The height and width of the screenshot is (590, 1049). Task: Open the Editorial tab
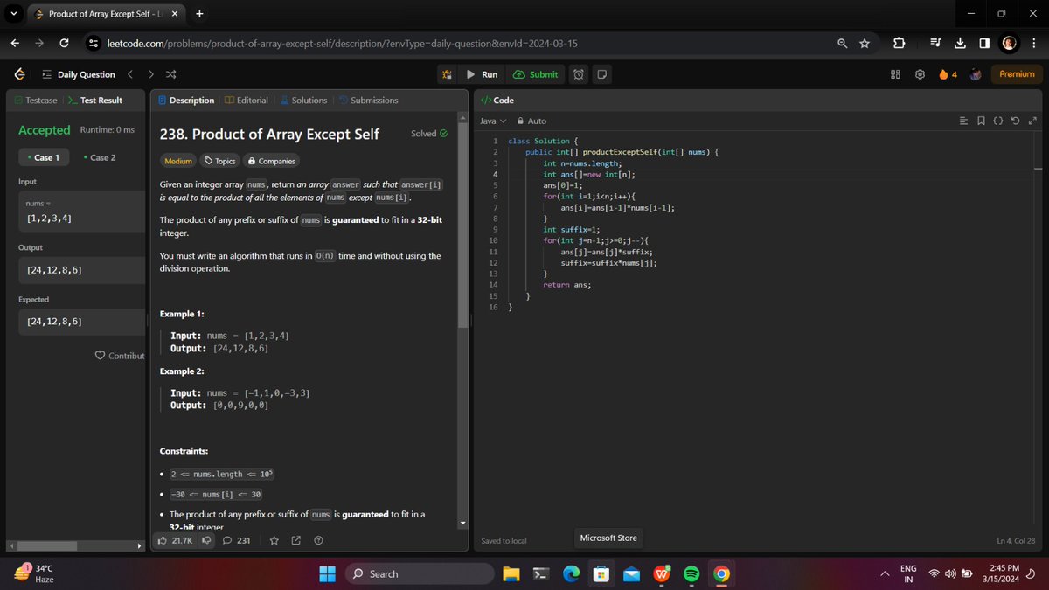247,101
